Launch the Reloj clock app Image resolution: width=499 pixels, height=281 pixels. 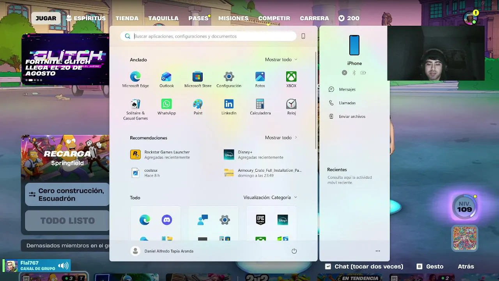[x=291, y=107]
